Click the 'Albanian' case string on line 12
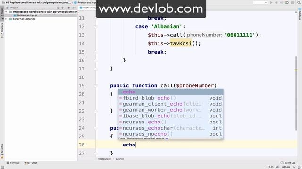The height and width of the screenshot is (169, 302). (x=167, y=27)
